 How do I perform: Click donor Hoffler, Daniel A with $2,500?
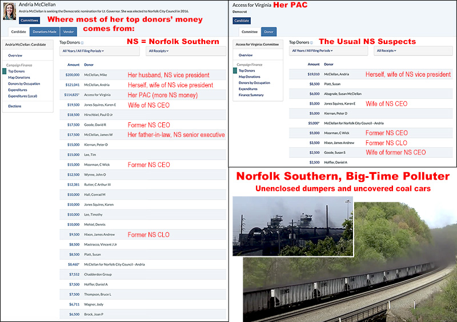pos(336,162)
